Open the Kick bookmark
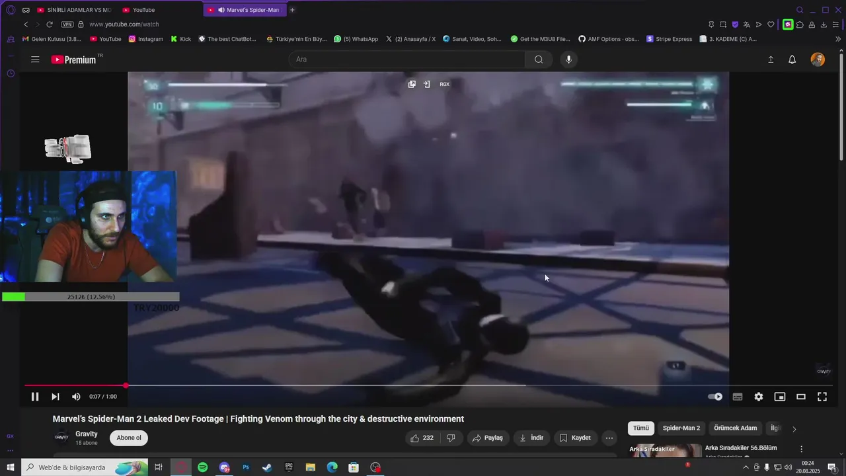This screenshot has height=476, width=846. (x=180, y=39)
